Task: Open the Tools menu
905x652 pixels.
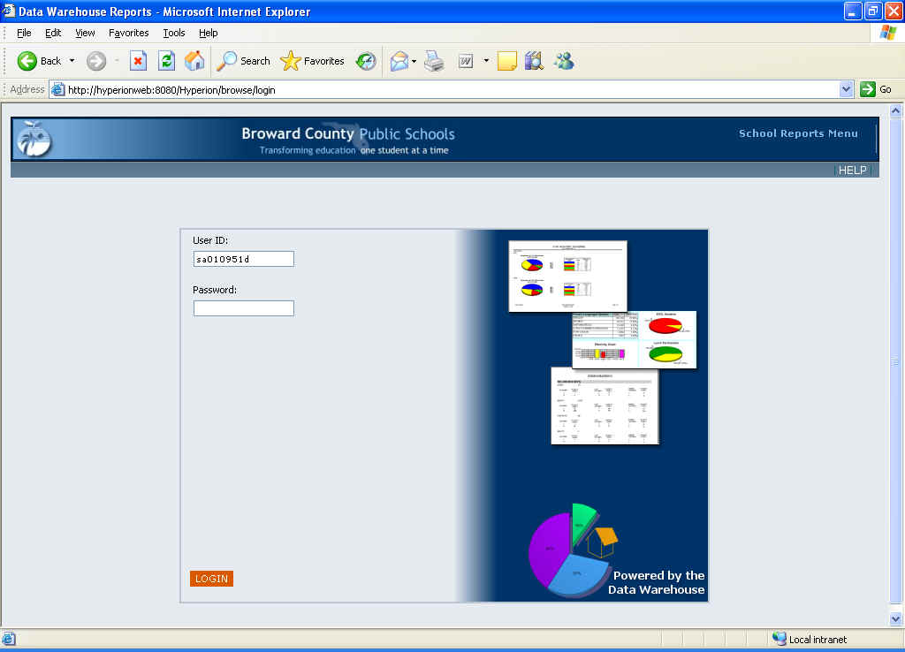Action: pyautogui.click(x=174, y=33)
